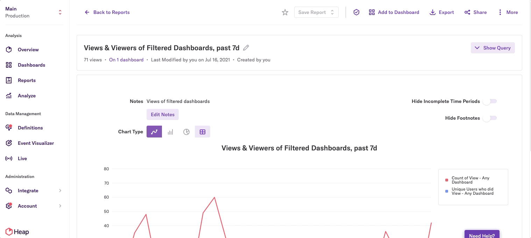Favorite report with star icon
The width and height of the screenshot is (531, 238).
[285, 13]
